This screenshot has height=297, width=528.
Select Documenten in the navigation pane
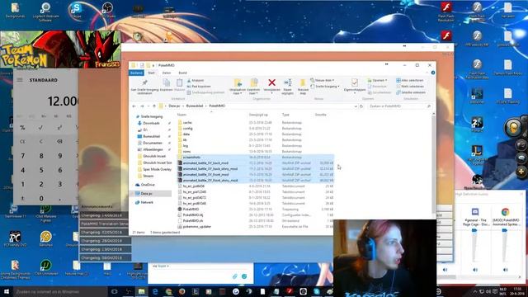pyautogui.click(x=152, y=143)
